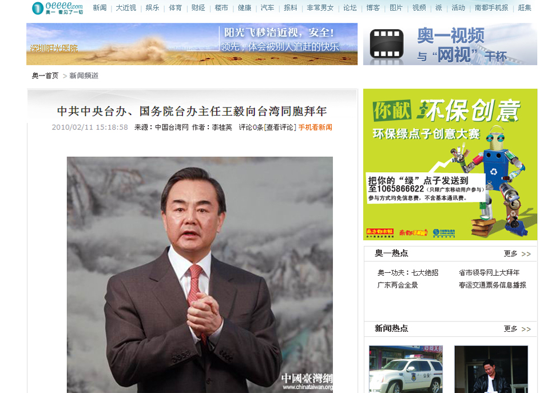Click the 新闻频道 breadcrumb link
This screenshot has height=393, width=544.
(84, 76)
